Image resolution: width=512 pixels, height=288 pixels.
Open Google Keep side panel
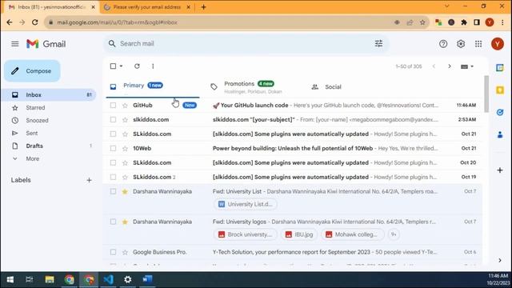[499, 90]
